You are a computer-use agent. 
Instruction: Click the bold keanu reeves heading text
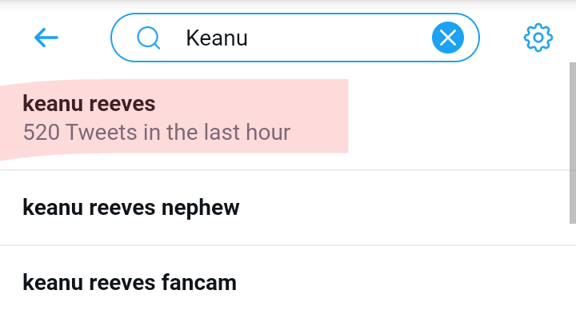coord(89,103)
